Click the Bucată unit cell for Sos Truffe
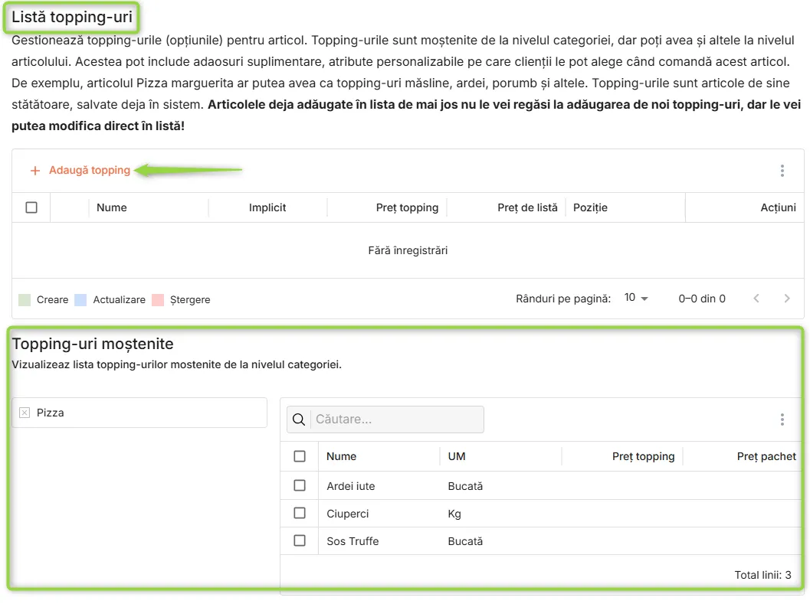The image size is (810, 604). [465, 541]
